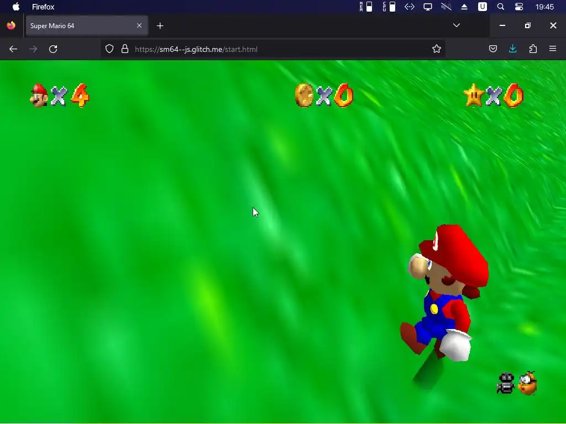Click the site security padlock icon

click(x=125, y=49)
